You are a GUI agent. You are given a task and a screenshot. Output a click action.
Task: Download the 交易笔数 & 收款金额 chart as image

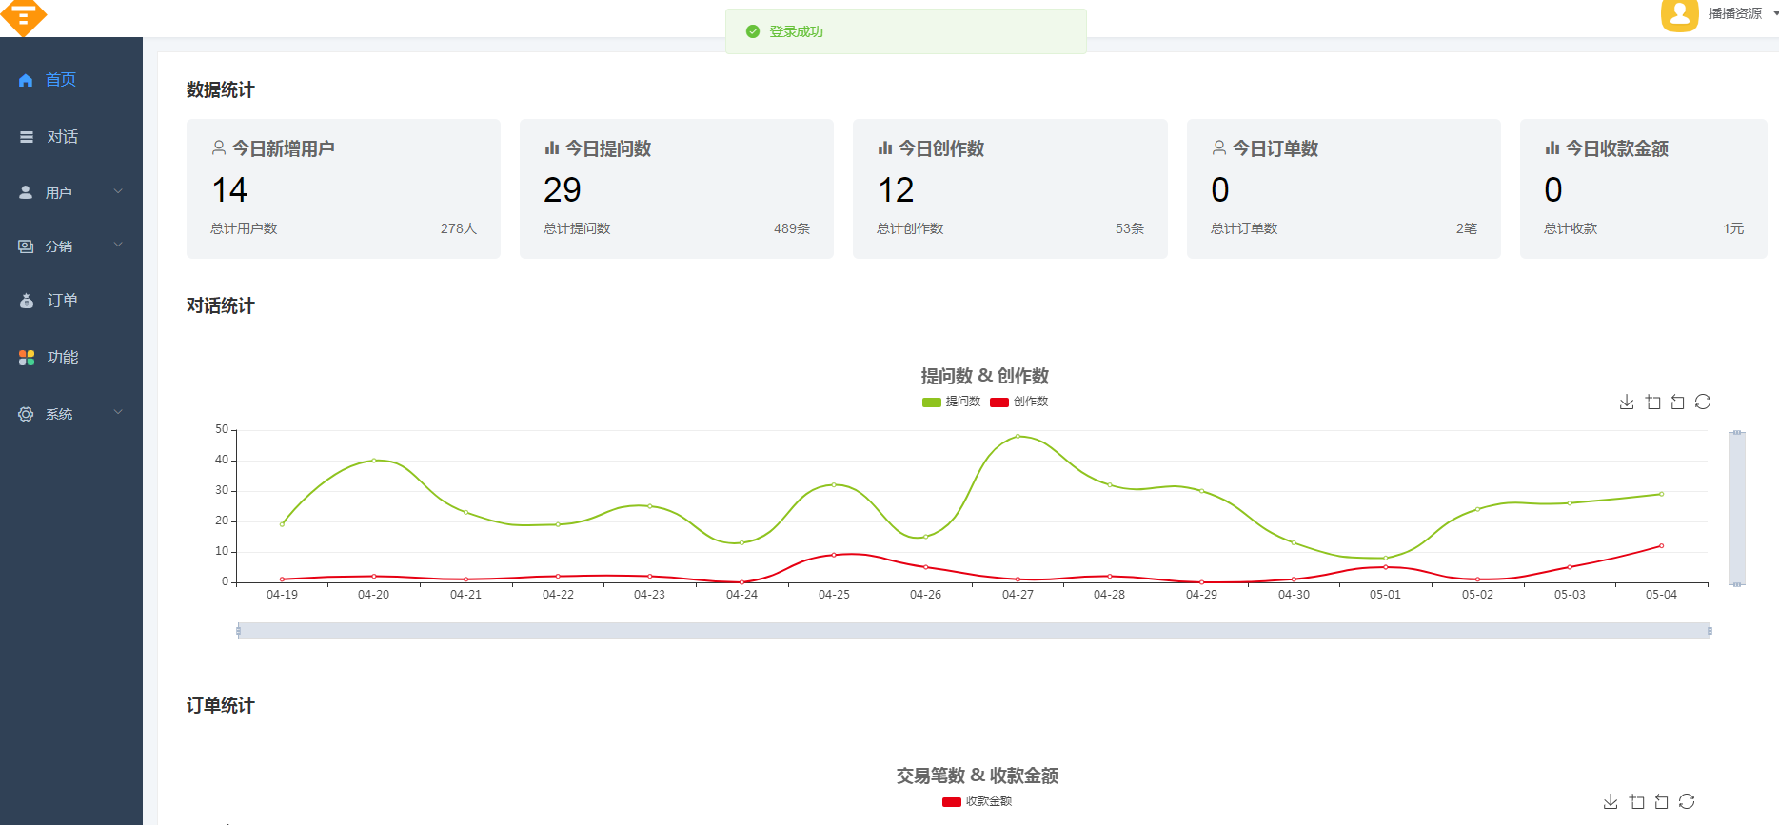[x=1611, y=802]
